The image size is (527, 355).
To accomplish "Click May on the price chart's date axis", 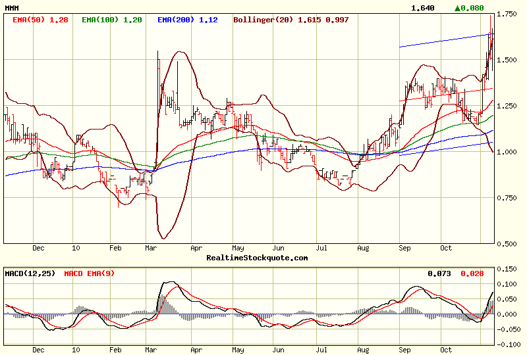I will point(238,248).
